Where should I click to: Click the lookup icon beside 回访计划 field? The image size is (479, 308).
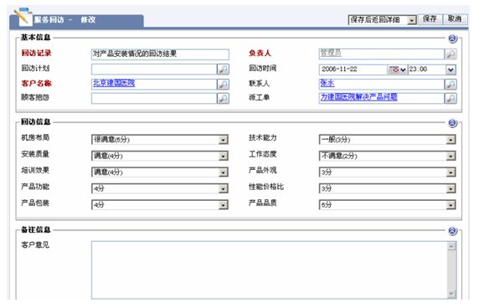tap(223, 69)
